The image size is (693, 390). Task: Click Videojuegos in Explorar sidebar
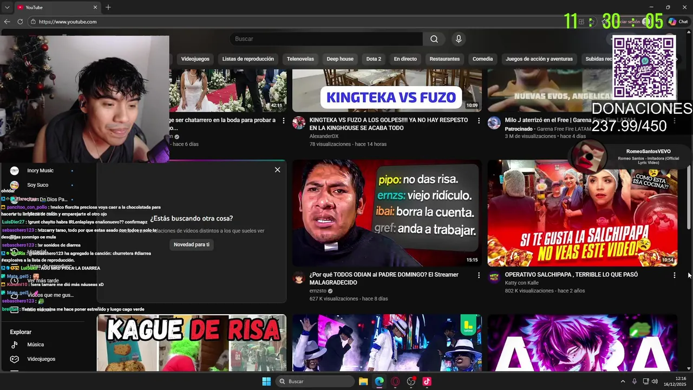[x=41, y=359]
